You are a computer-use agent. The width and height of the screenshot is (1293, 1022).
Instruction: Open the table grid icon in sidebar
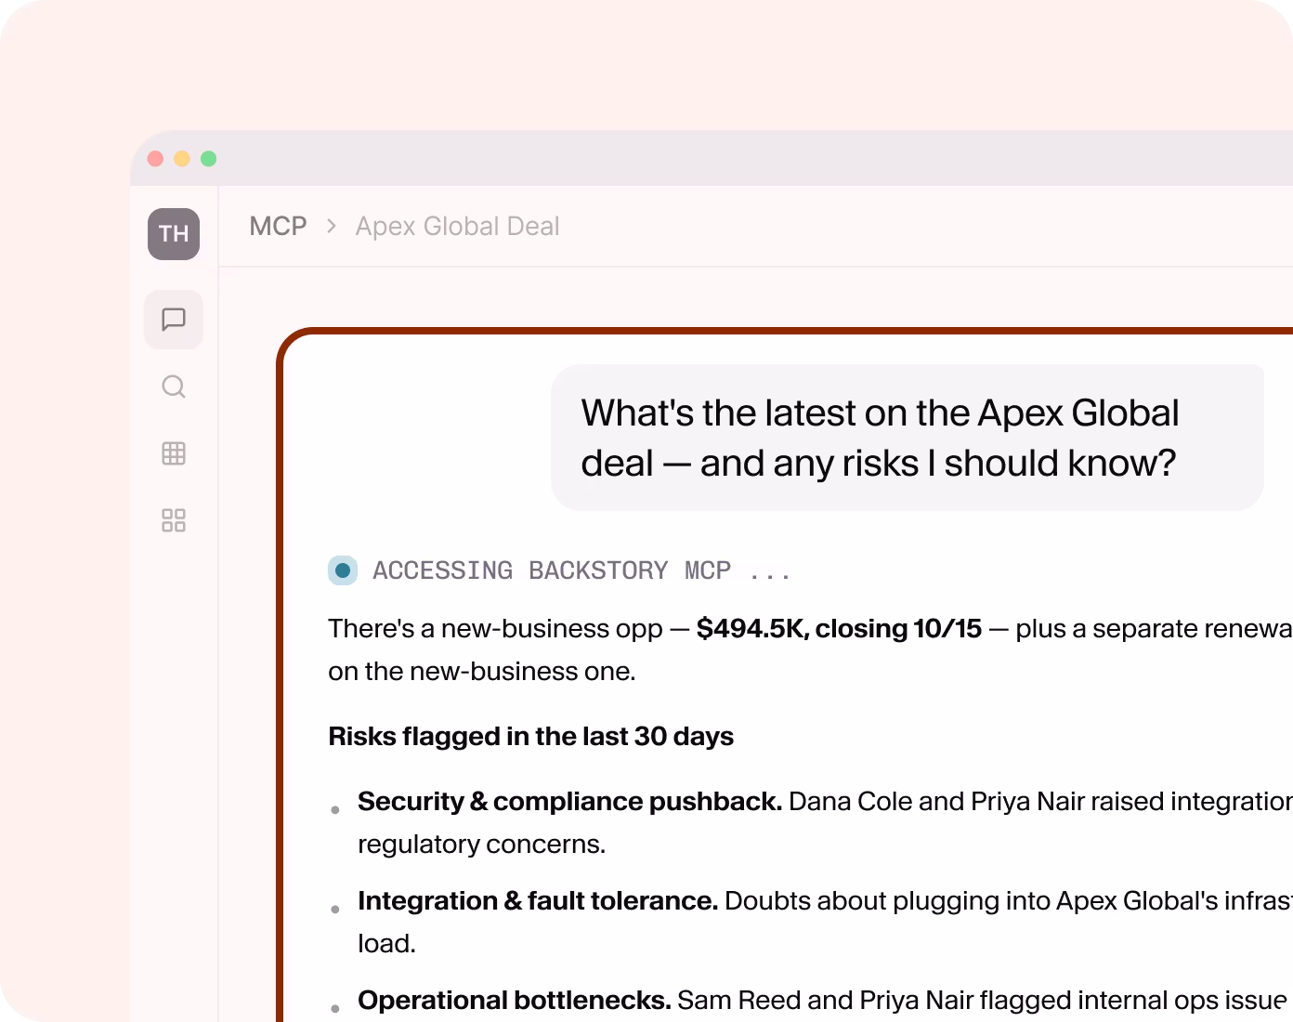[174, 453]
